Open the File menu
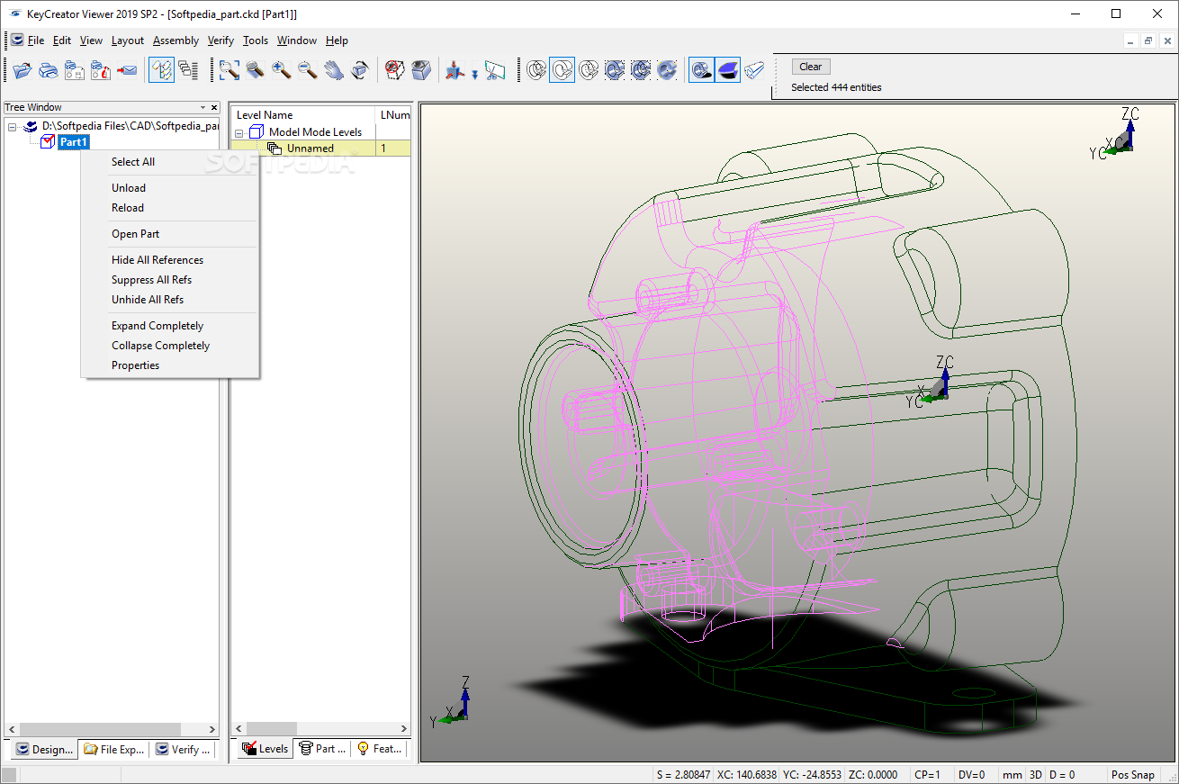 click(x=36, y=41)
